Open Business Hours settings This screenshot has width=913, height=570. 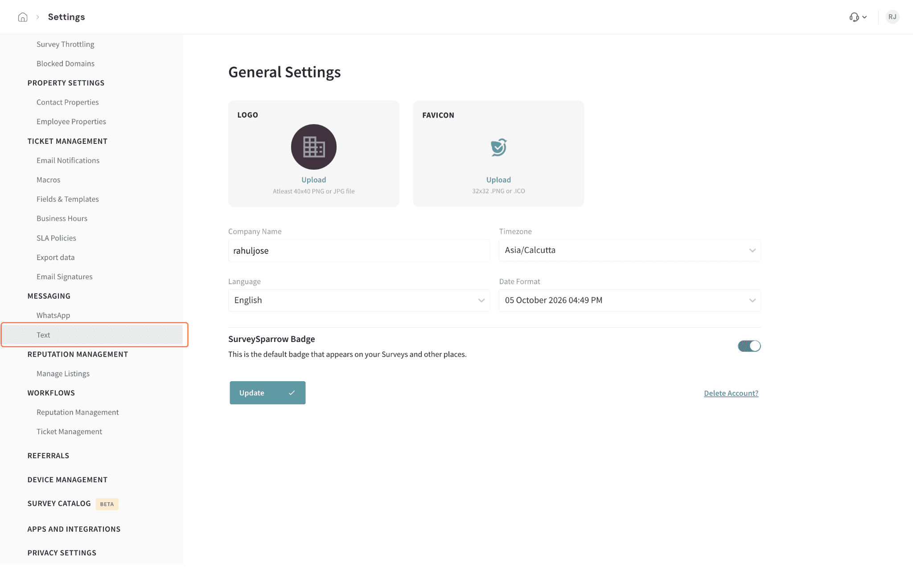pos(62,219)
